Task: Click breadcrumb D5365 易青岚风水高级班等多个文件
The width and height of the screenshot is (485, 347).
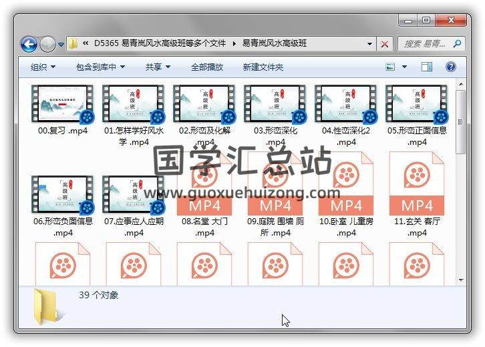Action: coord(160,43)
